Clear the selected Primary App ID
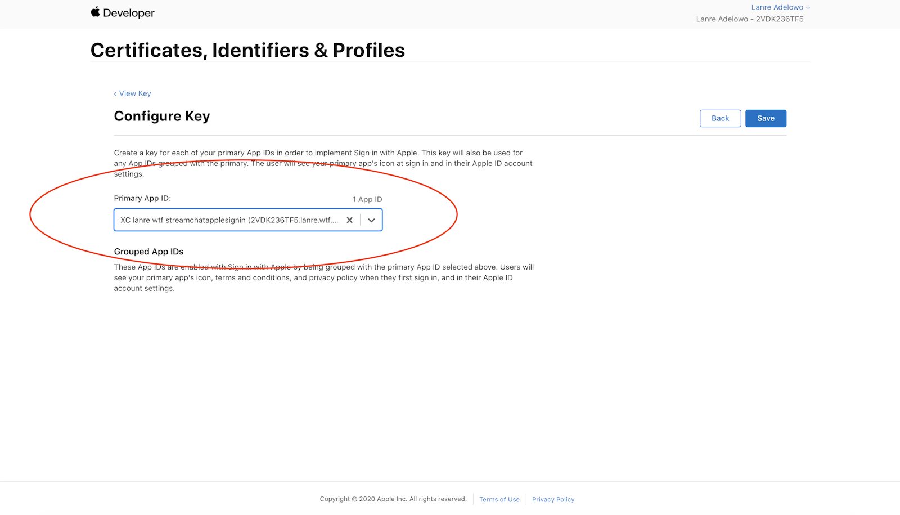This screenshot has width=900, height=515. pyautogui.click(x=349, y=220)
